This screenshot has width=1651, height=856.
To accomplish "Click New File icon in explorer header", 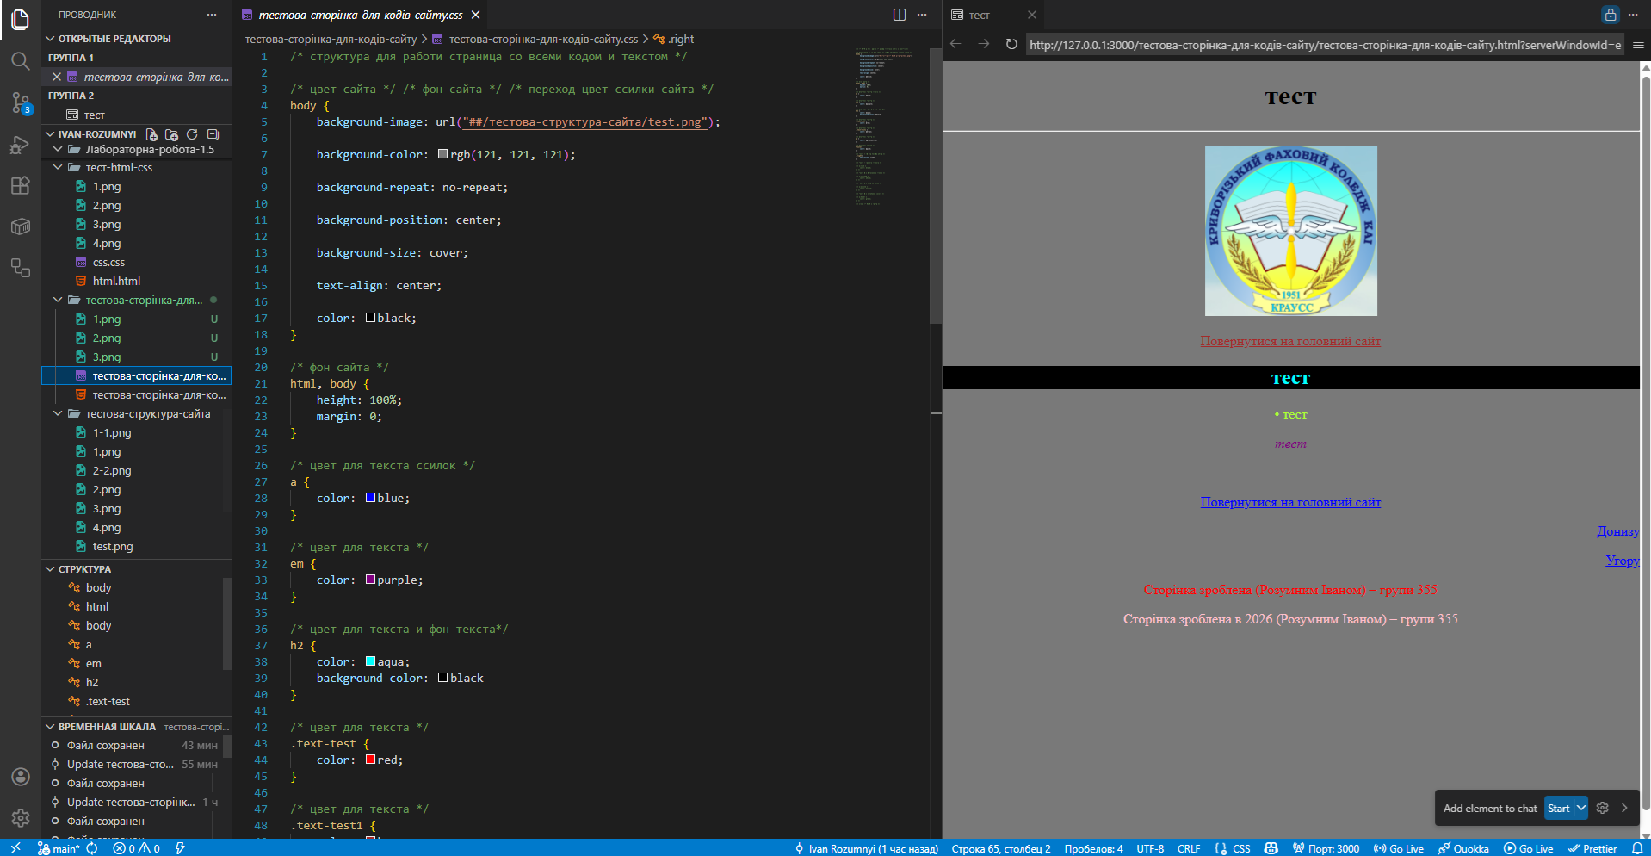I will (151, 134).
